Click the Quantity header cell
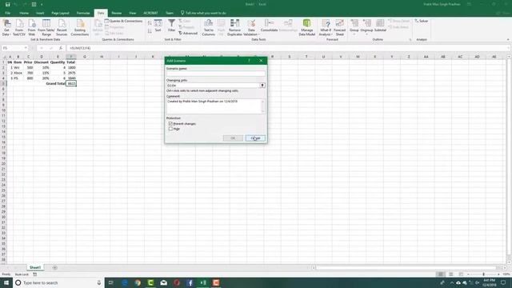The image size is (512, 288). pyautogui.click(x=58, y=62)
